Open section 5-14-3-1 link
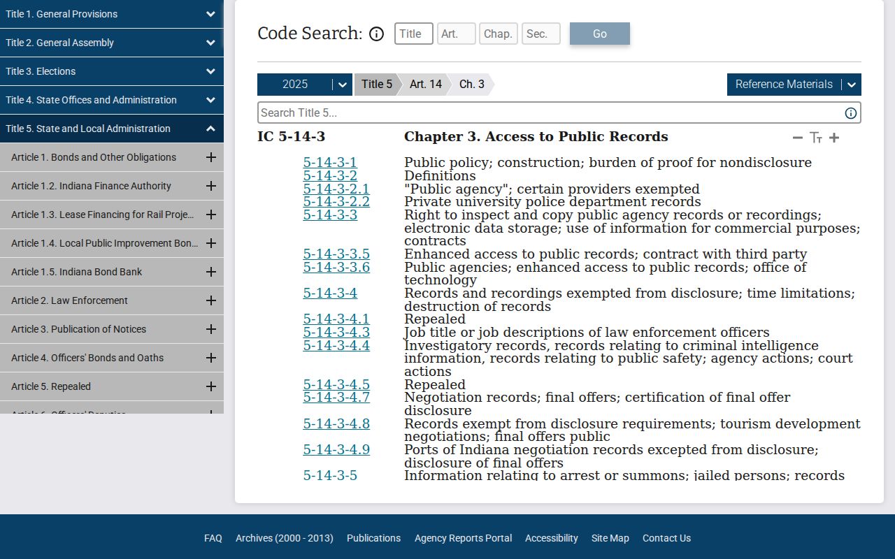Screen dimensions: 895x559 (330, 163)
